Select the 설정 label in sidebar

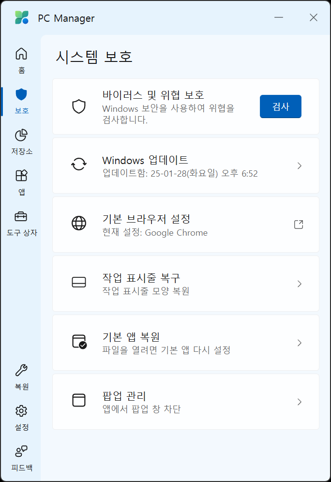click(x=22, y=427)
